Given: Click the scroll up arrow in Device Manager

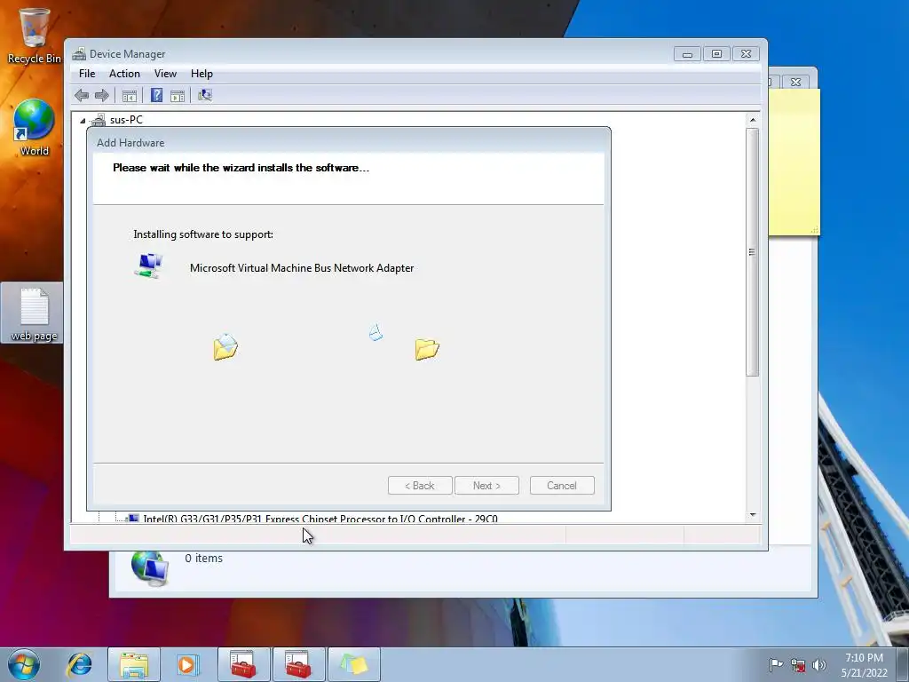Looking at the screenshot, I should click(x=753, y=120).
